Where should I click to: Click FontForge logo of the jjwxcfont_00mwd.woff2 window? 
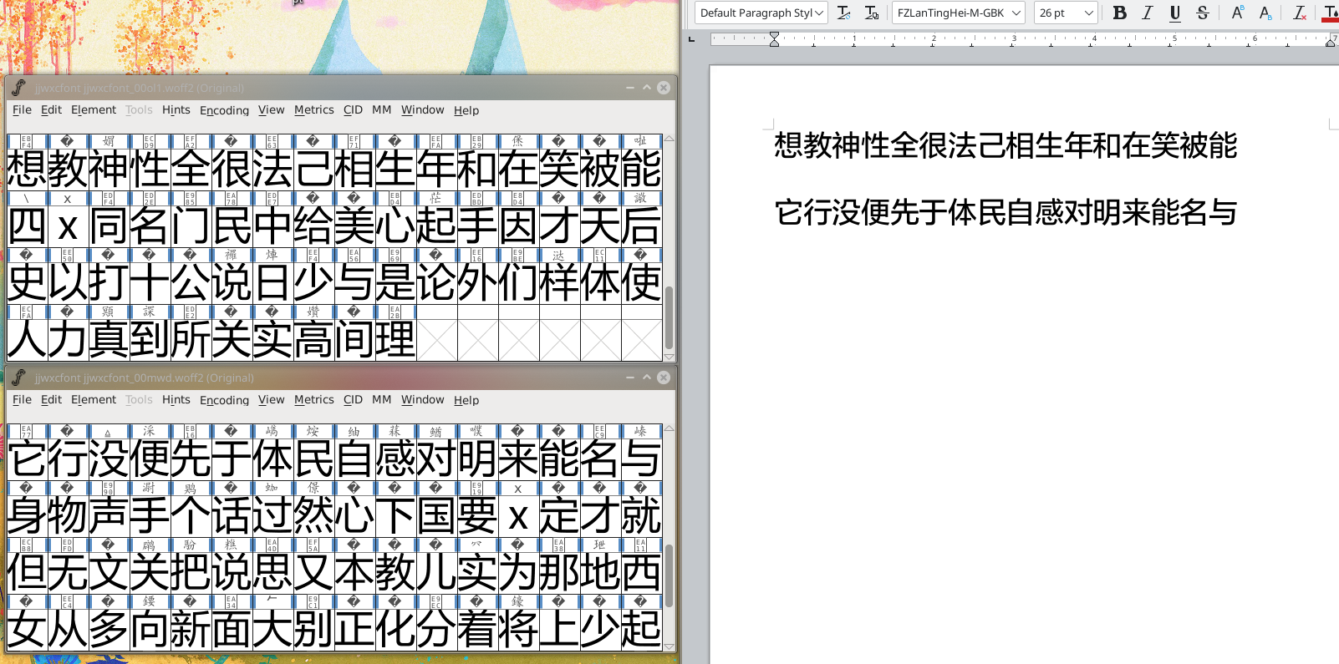18,378
